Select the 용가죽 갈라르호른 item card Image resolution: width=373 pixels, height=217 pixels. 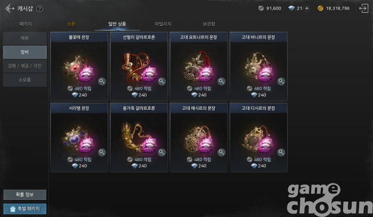(139, 137)
